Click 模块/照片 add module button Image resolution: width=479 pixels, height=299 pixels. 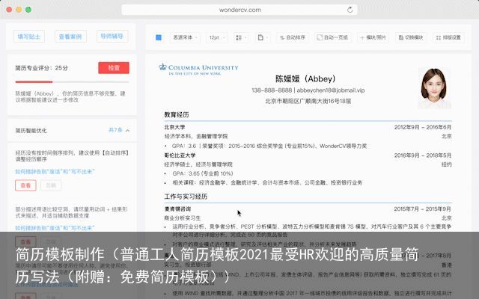pos(373,37)
